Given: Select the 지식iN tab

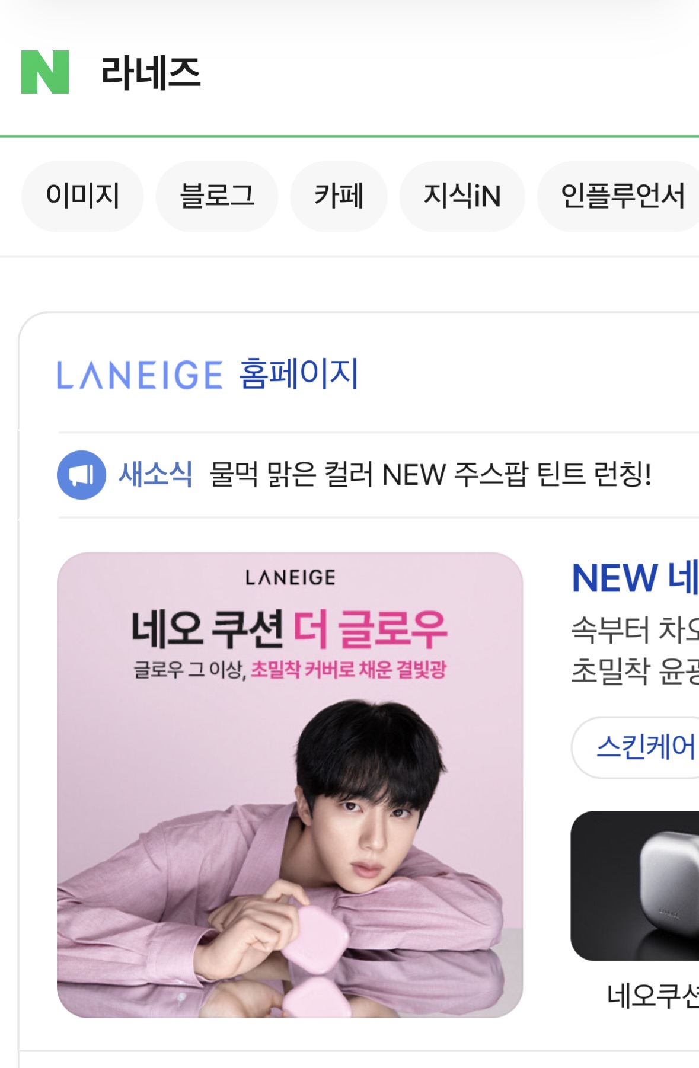Looking at the screenshot, I should coord(462,196).
